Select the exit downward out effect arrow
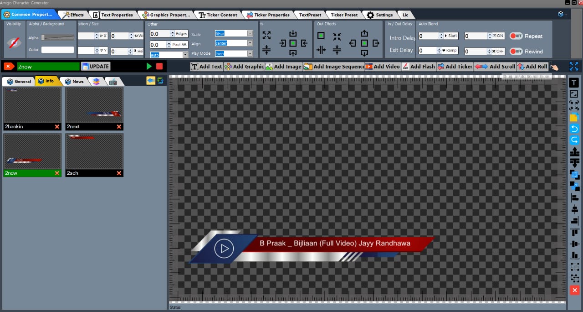Screen dimensions: 583x312 pos(364,52)
